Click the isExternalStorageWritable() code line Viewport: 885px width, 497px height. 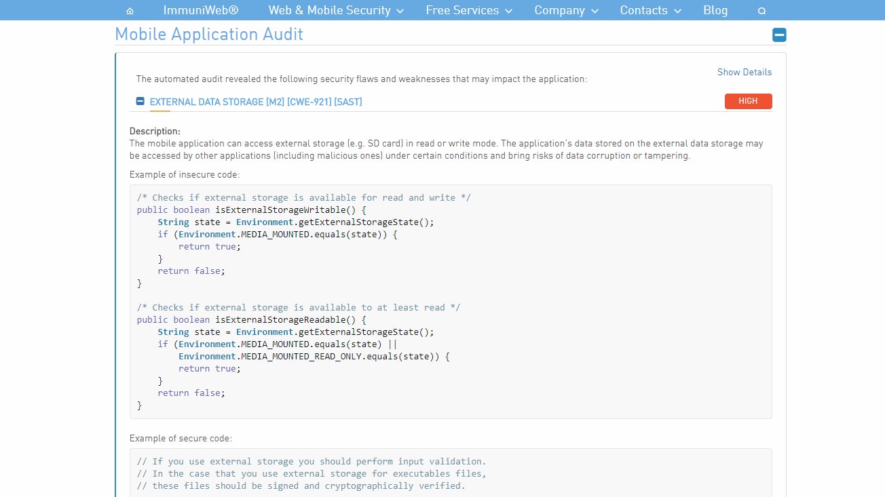coord(251,210)
